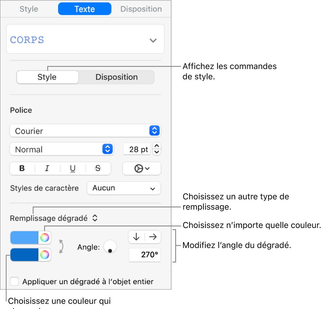326x309 pixels.
Task: Switch to the Texte tab
Action: (x=85, y=9)
